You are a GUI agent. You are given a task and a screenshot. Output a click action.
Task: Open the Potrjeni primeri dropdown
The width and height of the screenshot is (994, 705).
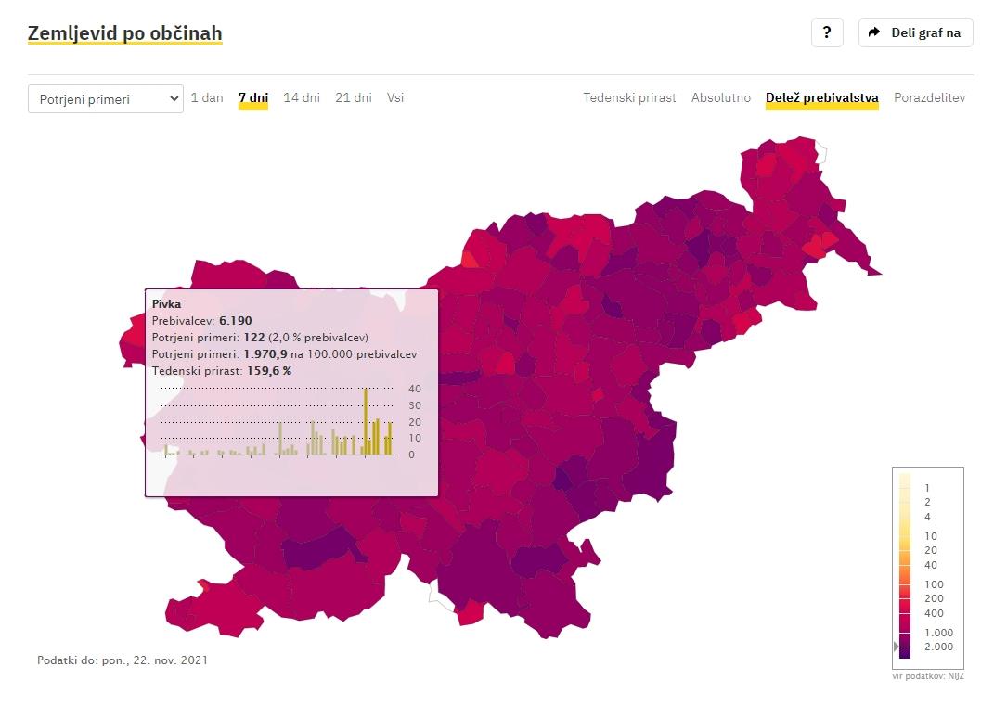click(105, 99)
